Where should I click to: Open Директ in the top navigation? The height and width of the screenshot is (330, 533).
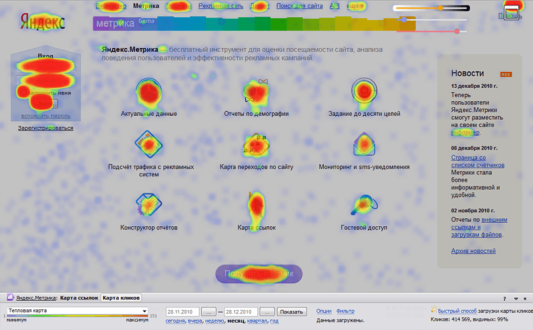[260, 6]
